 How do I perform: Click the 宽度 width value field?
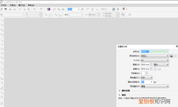pos(145,64)
